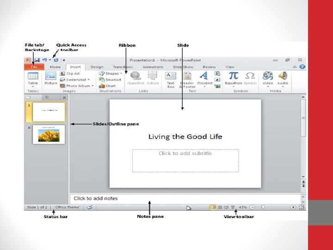This screenshot has height=250, width=333.
Task: Click 'Slide 1 of 2' in status bar
Action: (x=37, y=207)
